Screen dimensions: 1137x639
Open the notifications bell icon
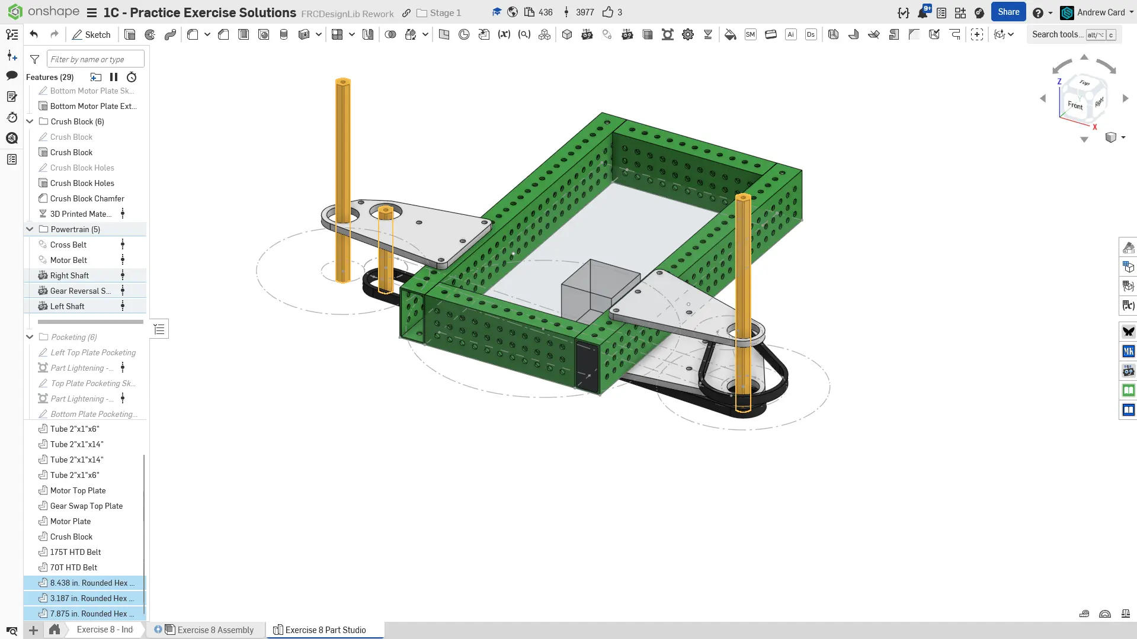point(923,12)
